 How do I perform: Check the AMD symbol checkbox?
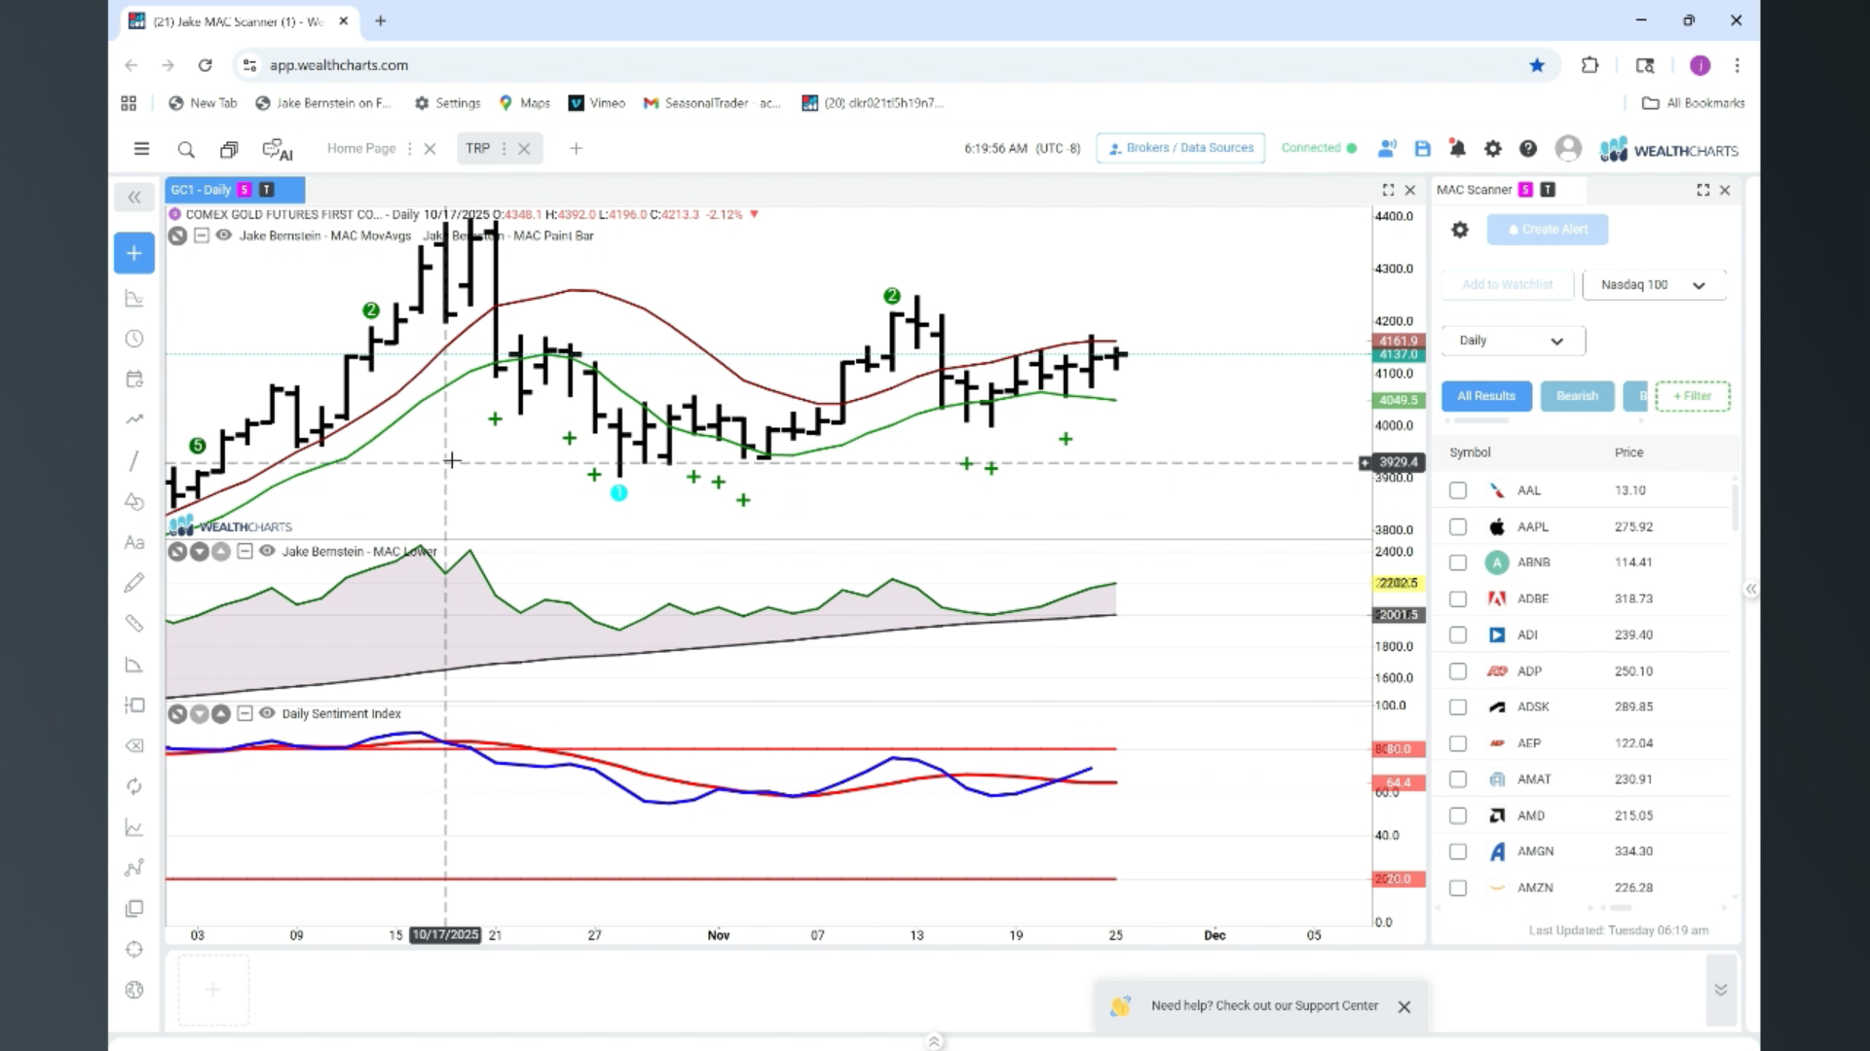pos(1458,815)
